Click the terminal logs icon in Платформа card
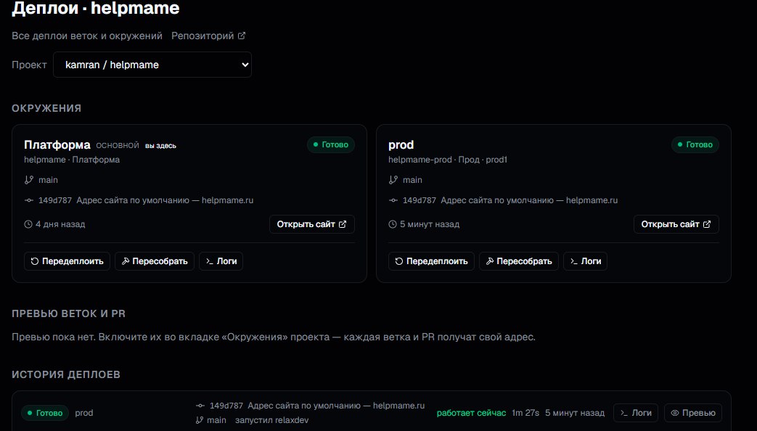The height and width of the screenshot is (431, 757). click(x=210, y=261)
